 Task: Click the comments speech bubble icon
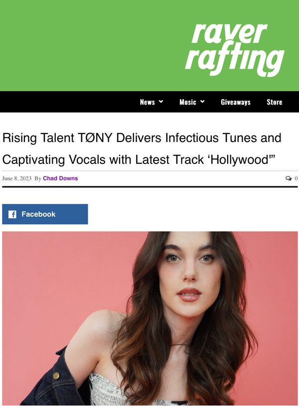[289, 178]
